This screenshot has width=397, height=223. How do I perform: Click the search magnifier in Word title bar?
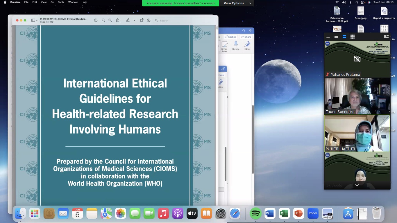point(244,30)
